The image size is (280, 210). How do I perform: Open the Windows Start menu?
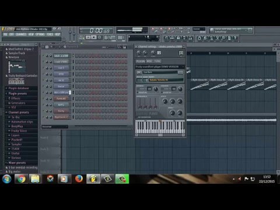point(7,179)
